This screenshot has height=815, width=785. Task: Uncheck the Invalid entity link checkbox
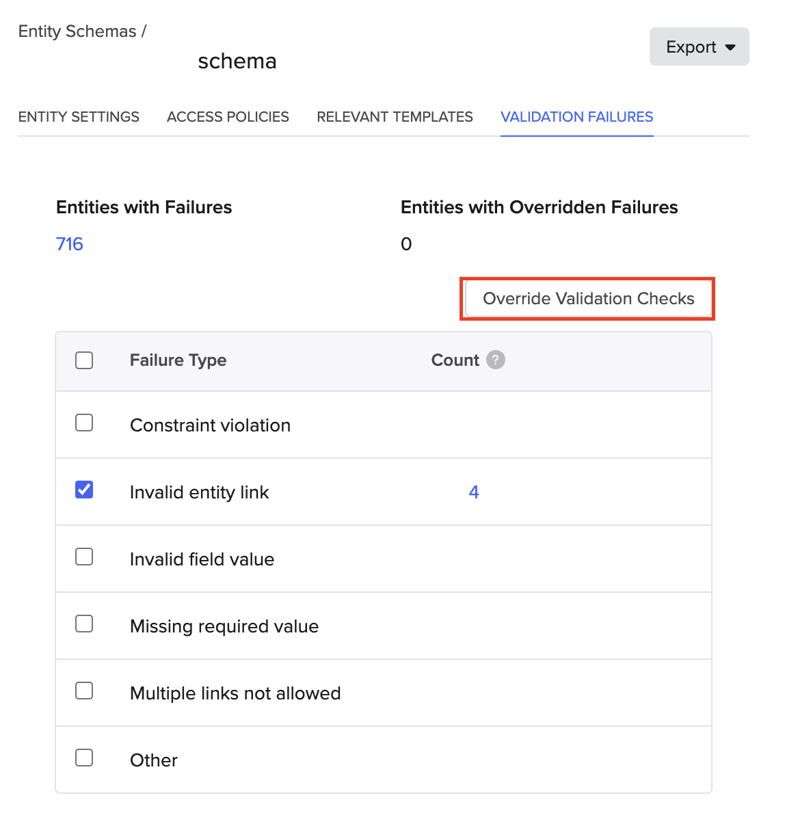pos(84,490)
